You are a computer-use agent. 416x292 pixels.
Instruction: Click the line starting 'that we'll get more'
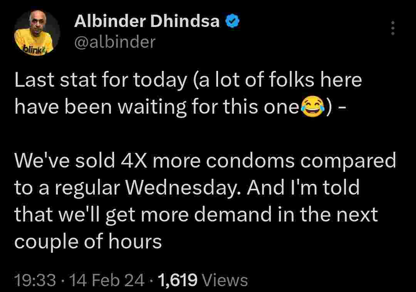tap(196, 215)
